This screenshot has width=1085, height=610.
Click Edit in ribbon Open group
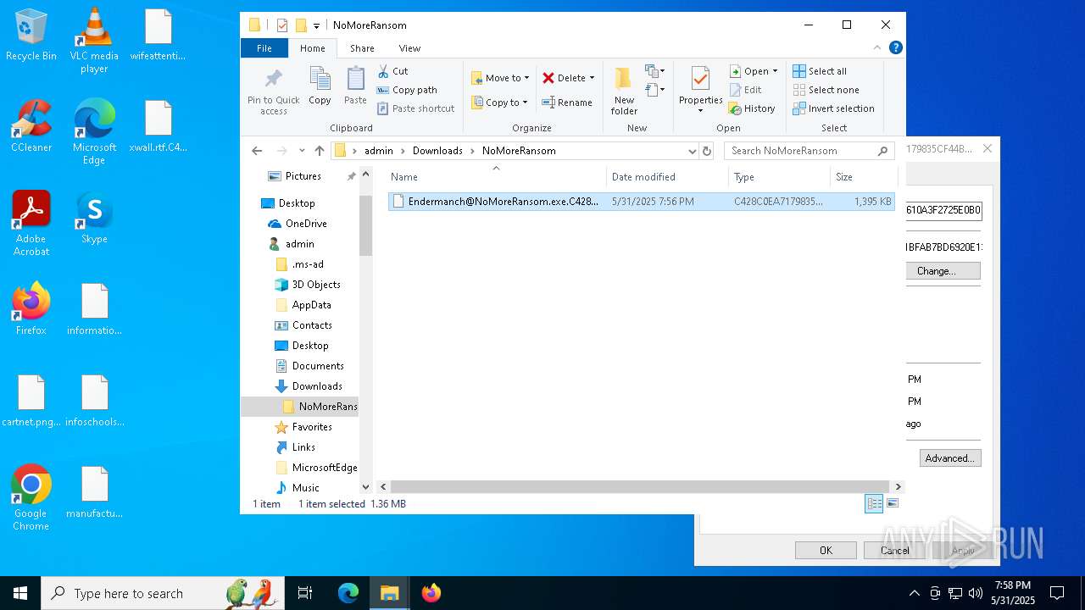click(745, 90)
